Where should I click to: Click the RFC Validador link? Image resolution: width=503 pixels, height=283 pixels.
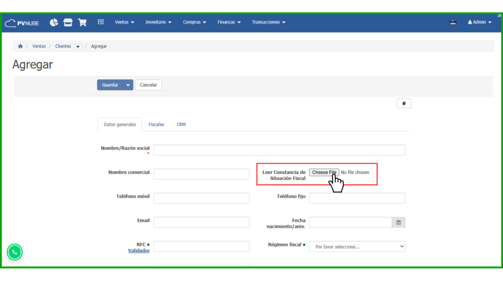pos(139,251)
